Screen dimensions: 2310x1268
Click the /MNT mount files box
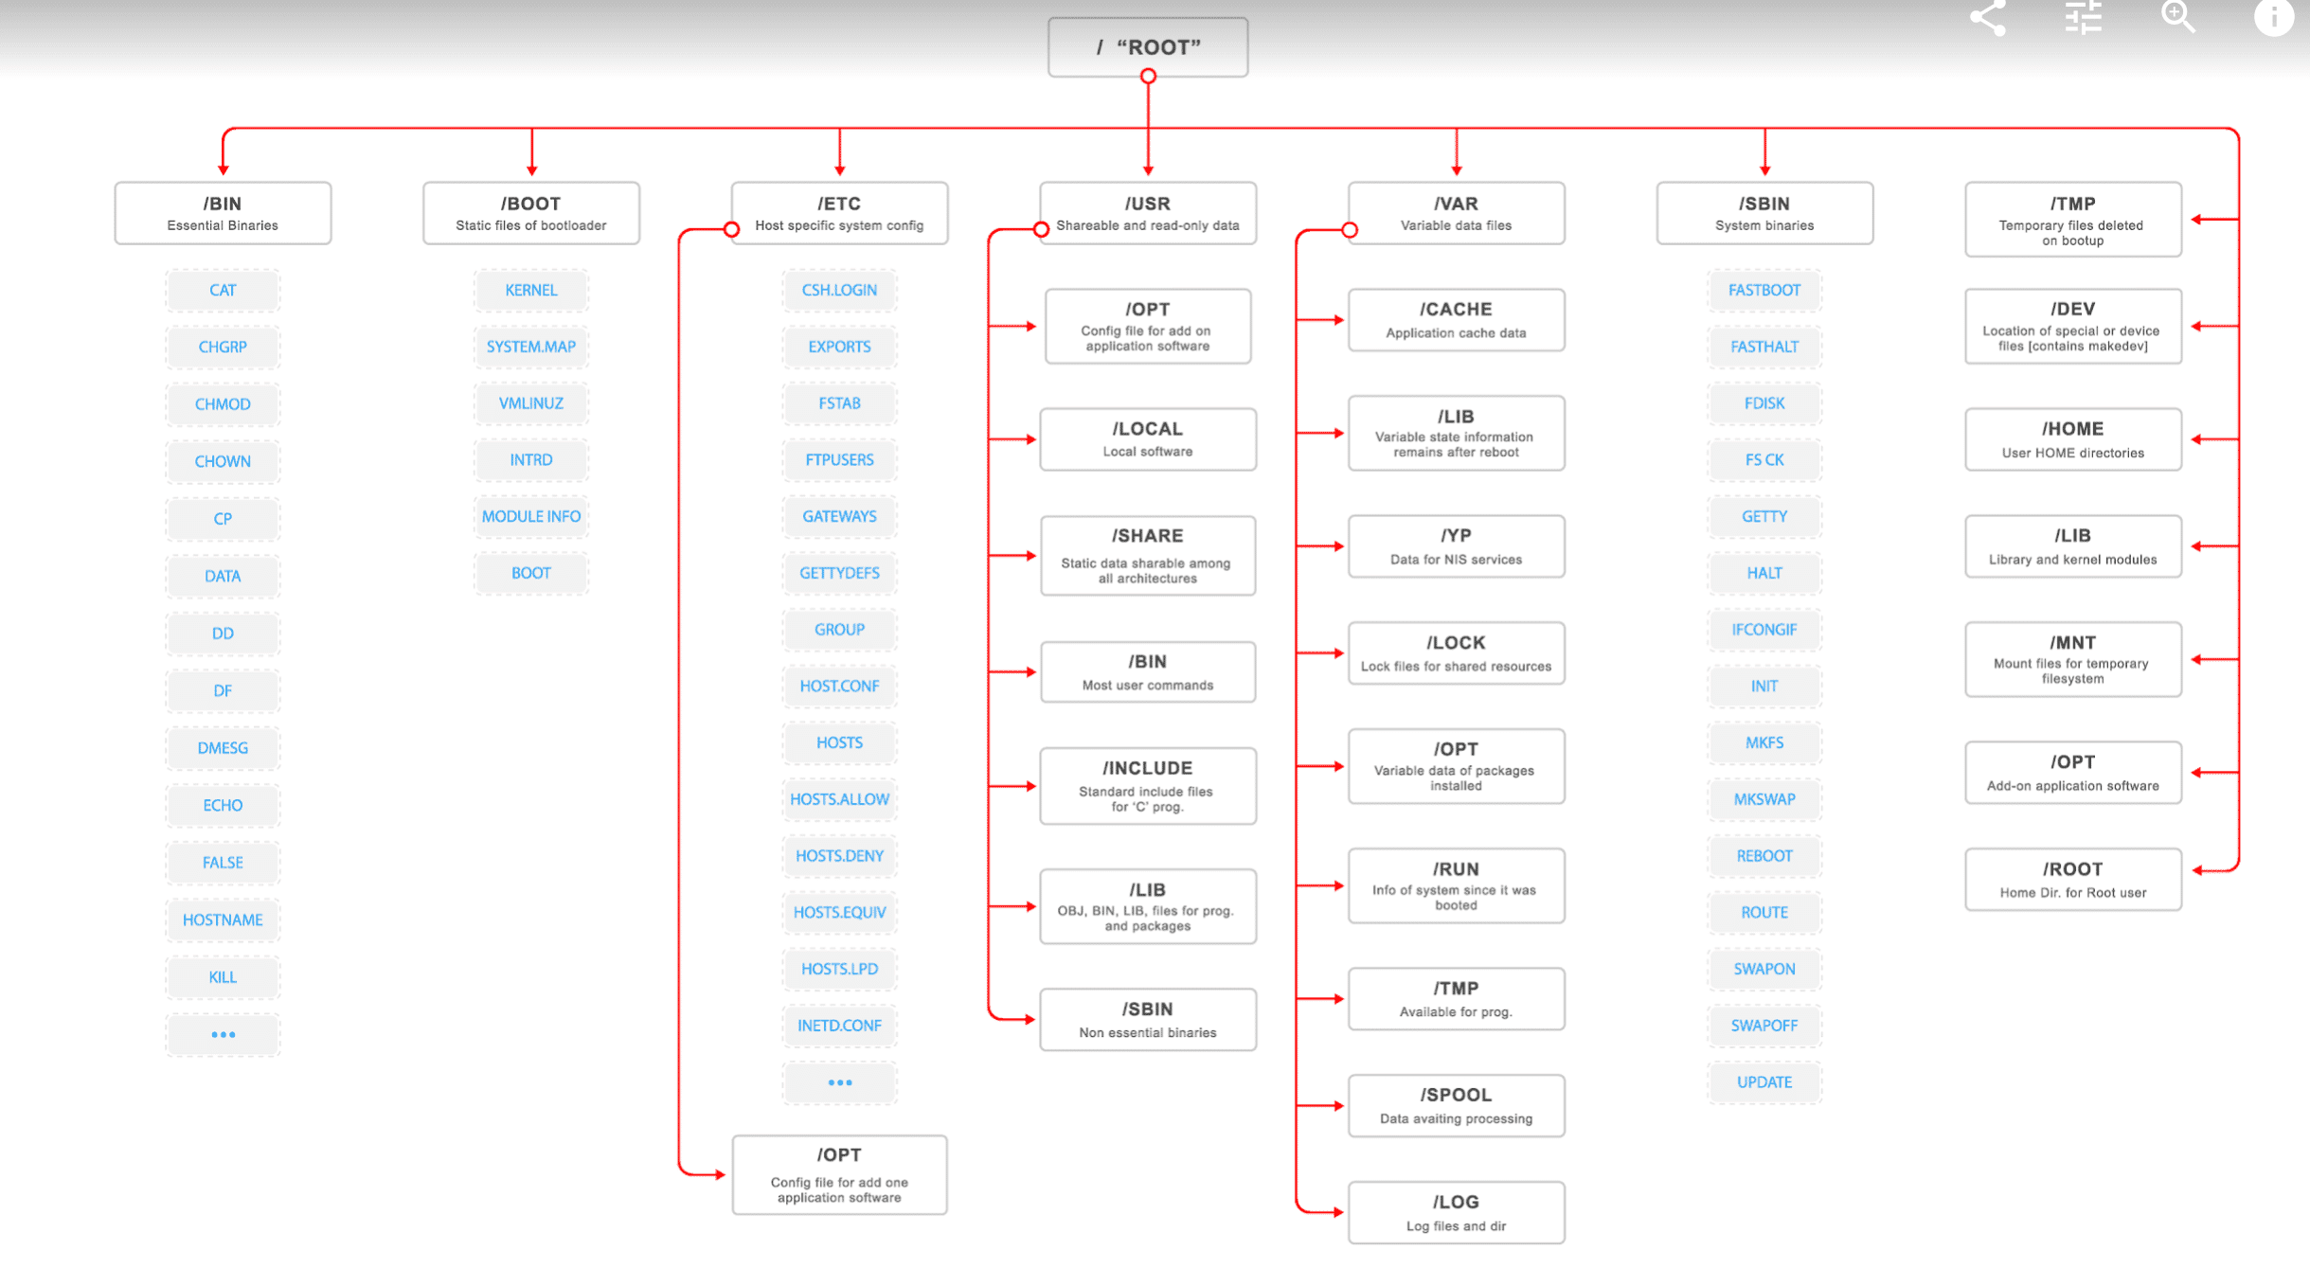2072,659
